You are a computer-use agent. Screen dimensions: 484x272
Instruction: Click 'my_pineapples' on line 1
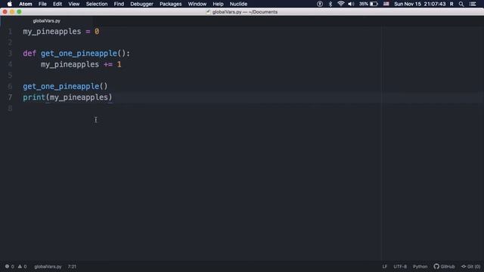coord(52,32)
